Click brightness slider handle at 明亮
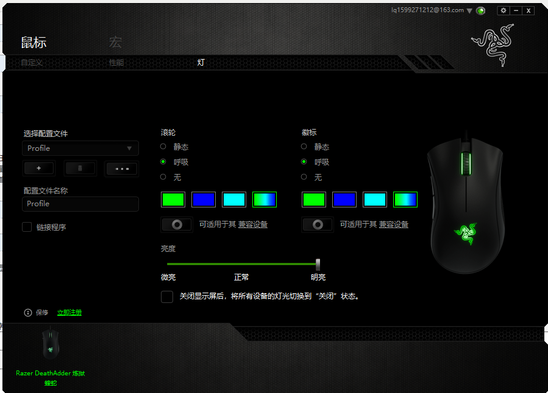 click(318, 264)
